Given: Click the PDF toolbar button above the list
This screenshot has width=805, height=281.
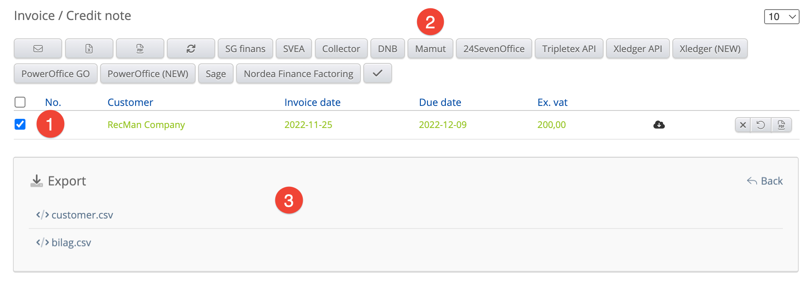Looking at the screenshot, I should 140,49.
